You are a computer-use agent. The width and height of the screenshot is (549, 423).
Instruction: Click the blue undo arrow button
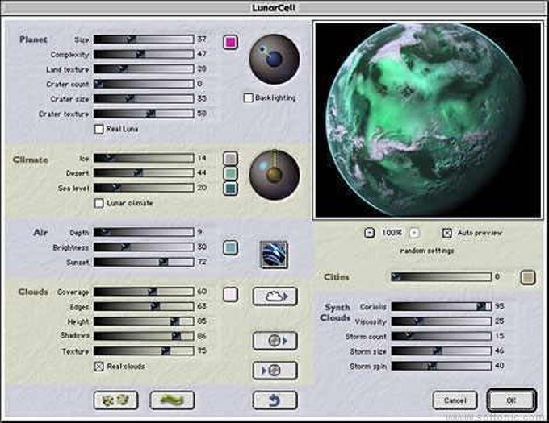[274, 400]
